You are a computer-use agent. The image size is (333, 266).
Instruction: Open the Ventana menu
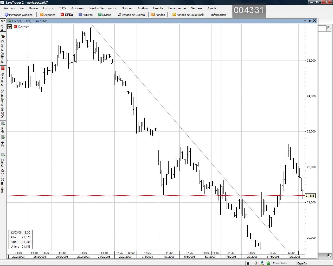click(x=197, y=8)
